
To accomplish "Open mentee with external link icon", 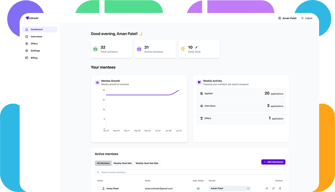I will [x=273, y=189].
